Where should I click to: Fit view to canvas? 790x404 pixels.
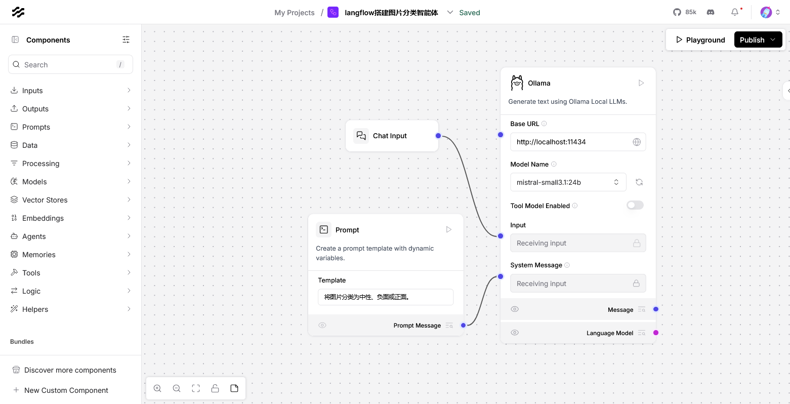point(196,388)
